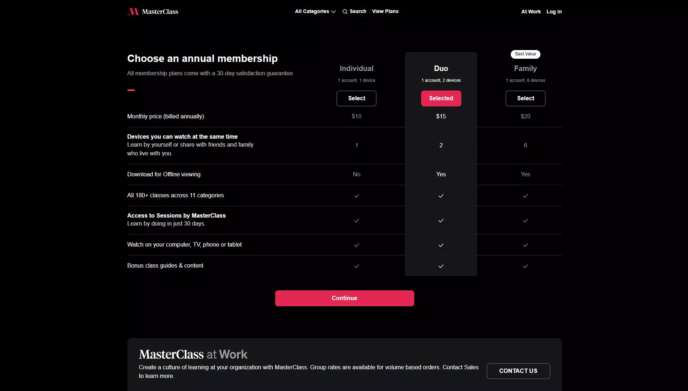Click the $20 Family price
Viewport: 688px width, 391px height.
click(525, 116)
